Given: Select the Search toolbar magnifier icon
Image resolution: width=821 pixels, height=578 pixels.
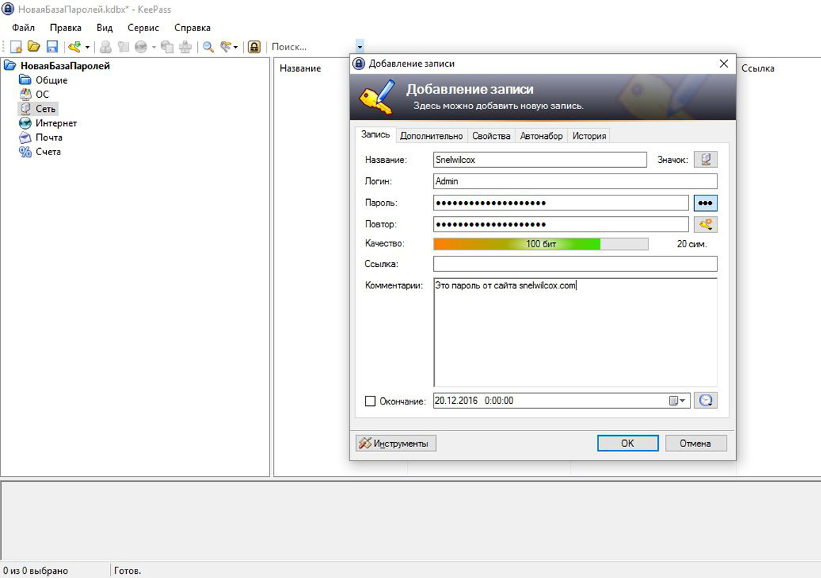Looking at the screenshot, I should (x=208, y=47).
